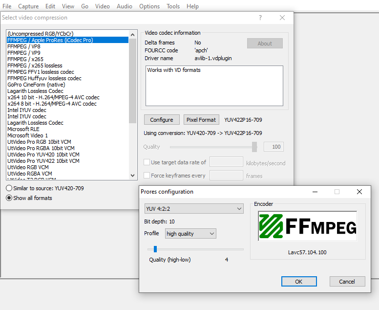Select Uncompressed RGB/YCbCr codec
The height and width of the screenshot is (310, 379).
coord(68,34)
